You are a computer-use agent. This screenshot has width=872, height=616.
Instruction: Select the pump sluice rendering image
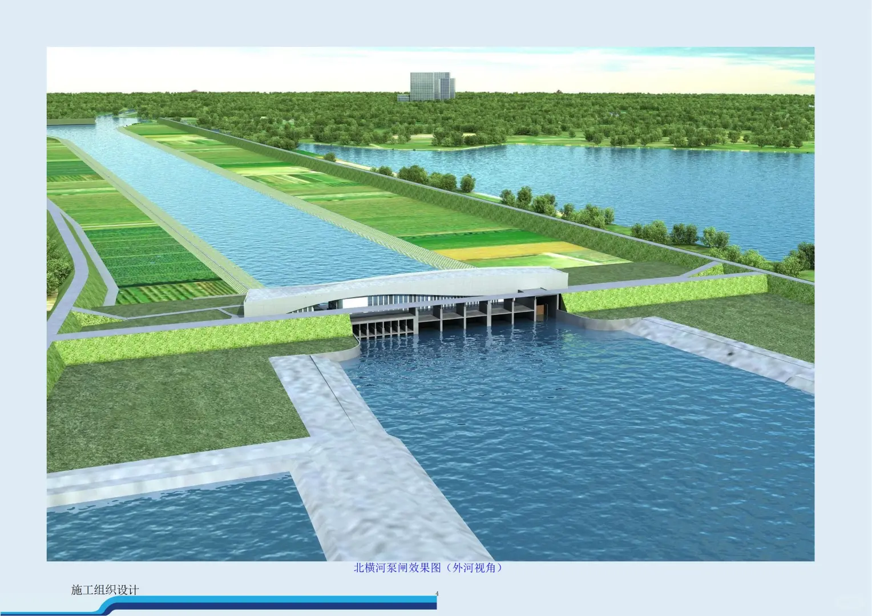(430, 304)
